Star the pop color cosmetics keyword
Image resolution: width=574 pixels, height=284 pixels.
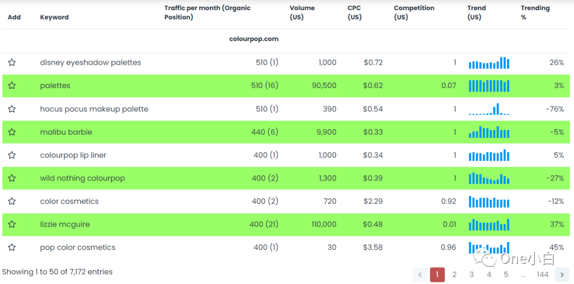pos(12,247)
